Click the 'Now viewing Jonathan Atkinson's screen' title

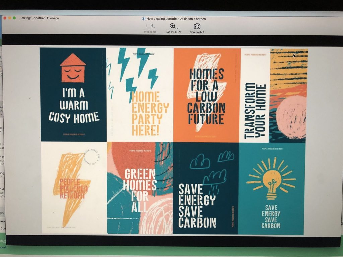point(176,19)
